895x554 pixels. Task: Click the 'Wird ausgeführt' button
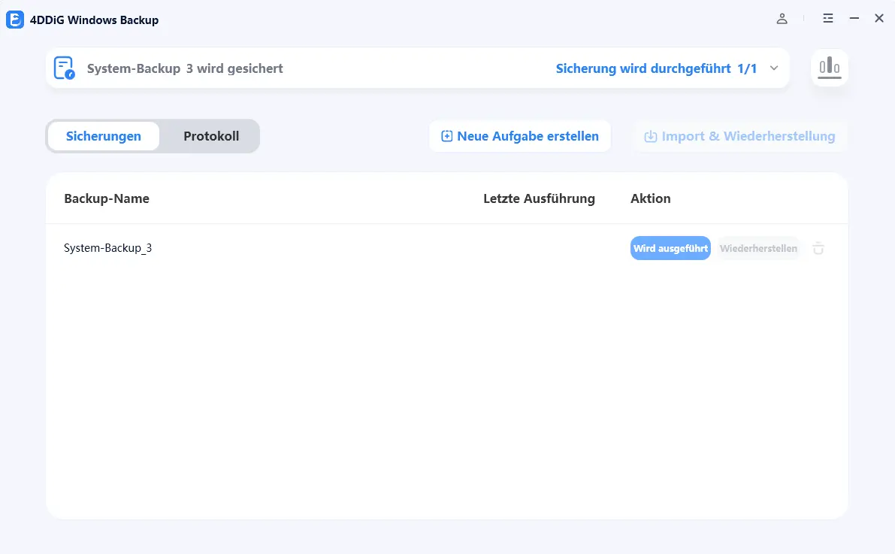[x=670, y=248]
